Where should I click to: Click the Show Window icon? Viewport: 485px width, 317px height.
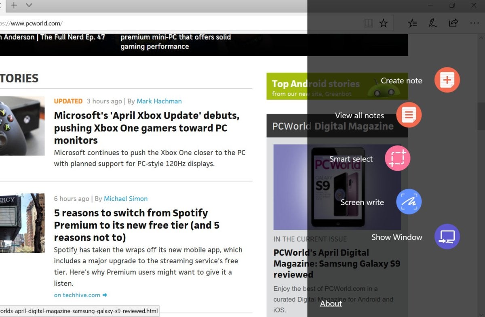click(447, 237)
